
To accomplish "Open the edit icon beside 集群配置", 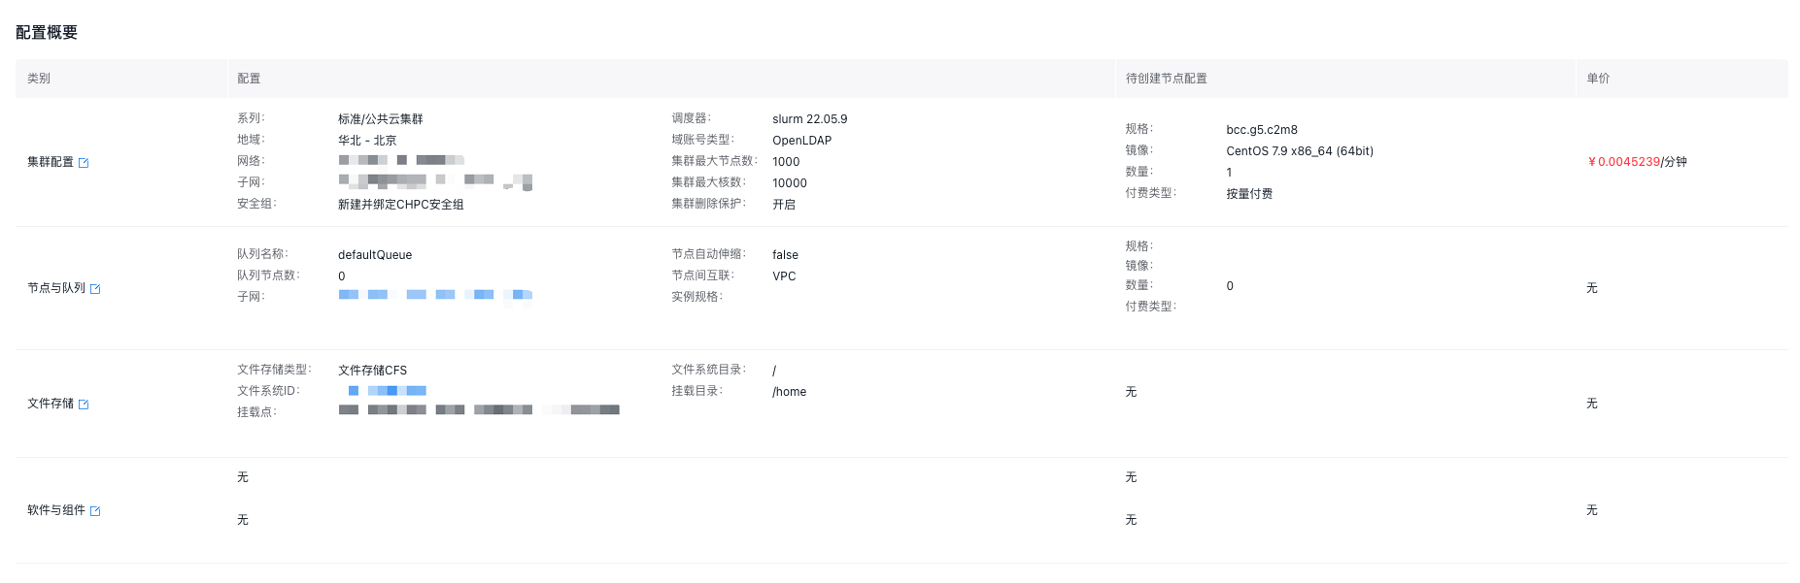I will pyautogui.click(x=84, y=163).
